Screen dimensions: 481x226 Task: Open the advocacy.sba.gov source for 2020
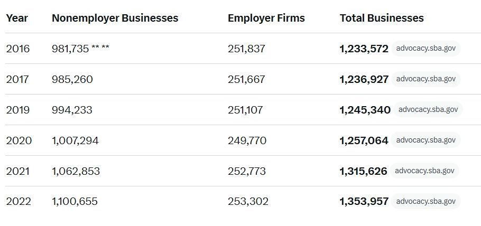coord(425,140)
